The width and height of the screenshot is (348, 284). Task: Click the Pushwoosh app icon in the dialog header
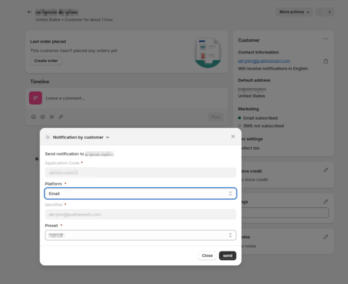tap(48, 137)
